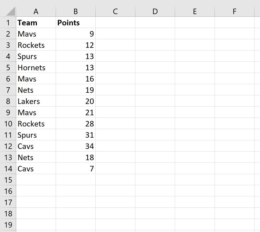This screenshot has height=232, width=260.
Task: Click the Points header cell
Action: click(76, 22)
